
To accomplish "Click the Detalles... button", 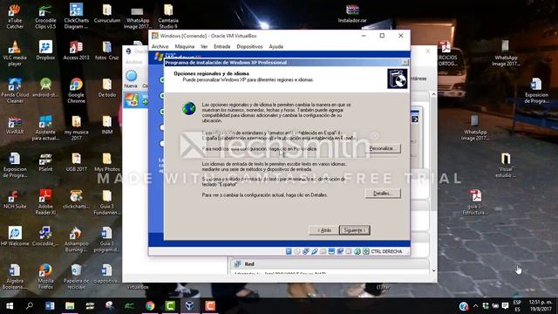I will point(383,194).
